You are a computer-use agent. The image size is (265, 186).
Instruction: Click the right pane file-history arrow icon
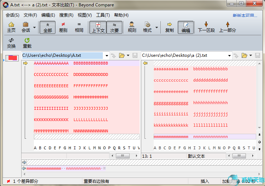[236, 55]
